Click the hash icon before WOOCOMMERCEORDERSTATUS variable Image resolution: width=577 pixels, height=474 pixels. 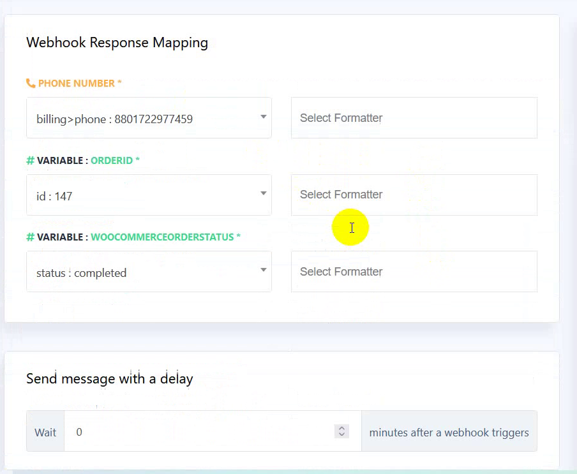30,237
